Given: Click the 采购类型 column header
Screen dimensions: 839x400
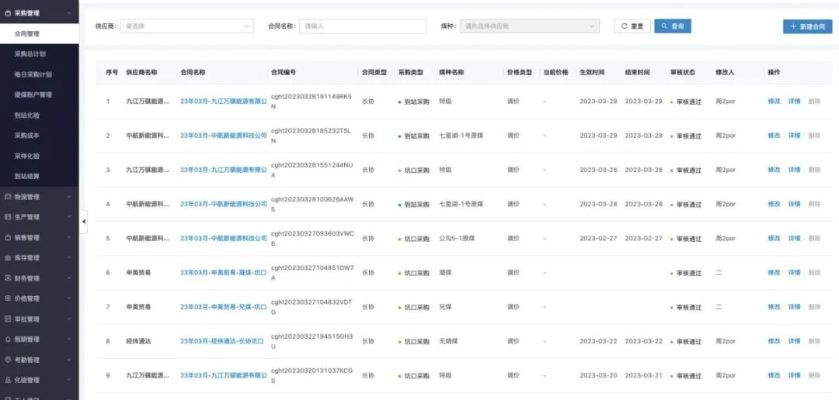Looking at the screenshot, I should coord(410,72).
